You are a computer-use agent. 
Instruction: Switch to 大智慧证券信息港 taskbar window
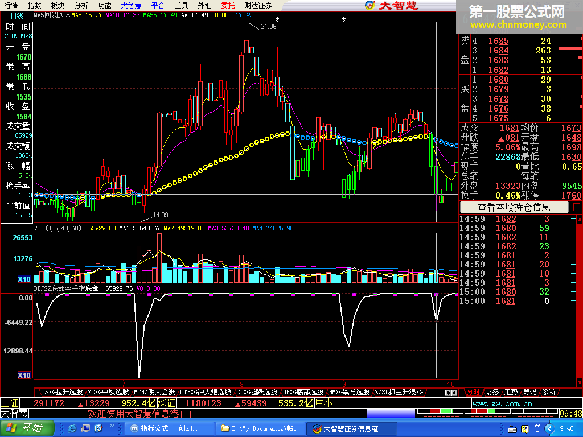pos(352,429)
